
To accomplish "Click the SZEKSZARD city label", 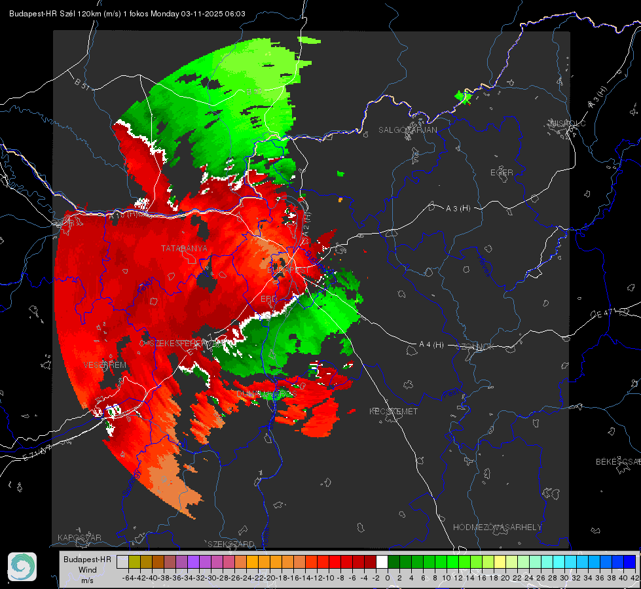I will click(231, 544).
